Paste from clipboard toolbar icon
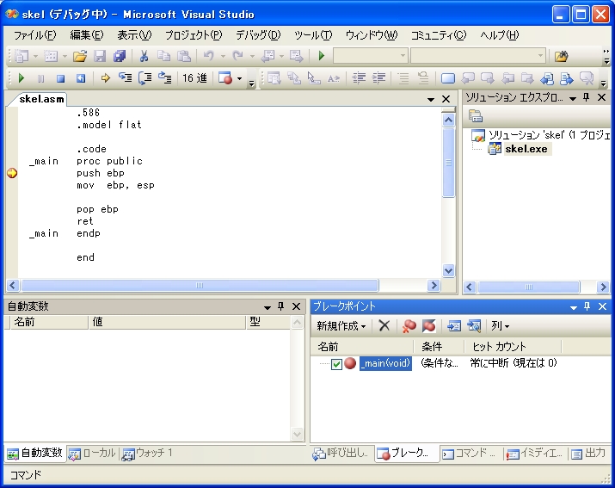This screenshot has height=488, width=615. coord(183,56)
